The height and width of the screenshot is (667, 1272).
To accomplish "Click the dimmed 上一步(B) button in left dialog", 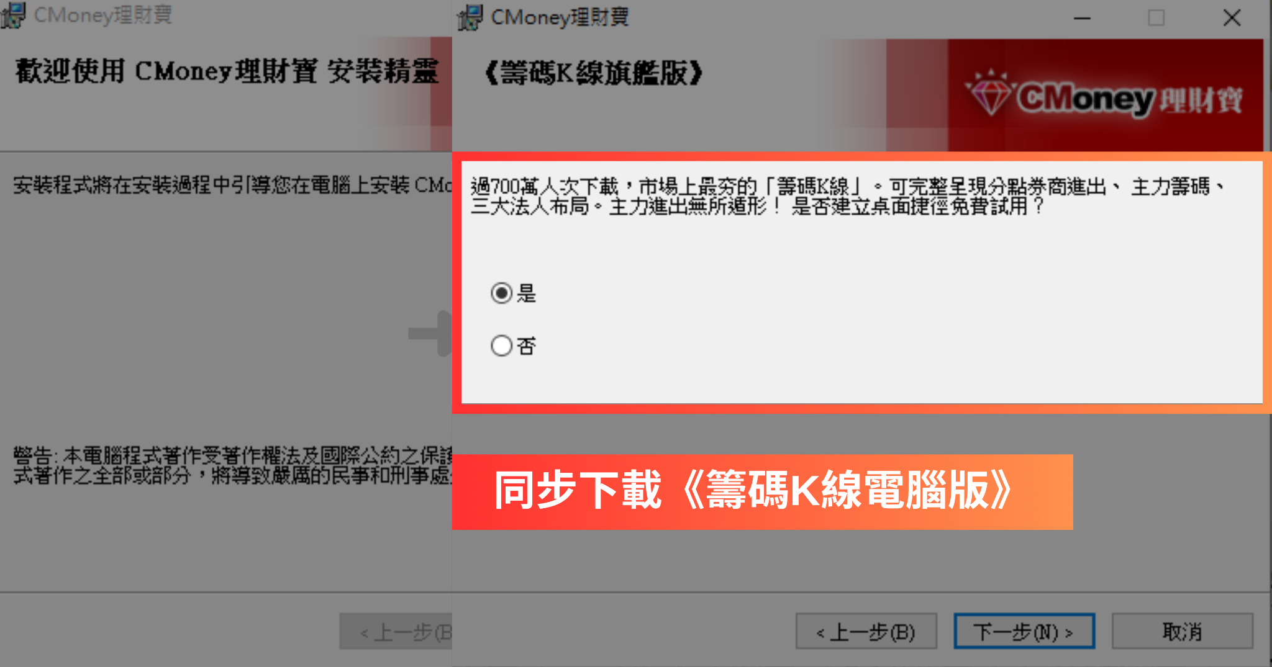I will point(396,632).
